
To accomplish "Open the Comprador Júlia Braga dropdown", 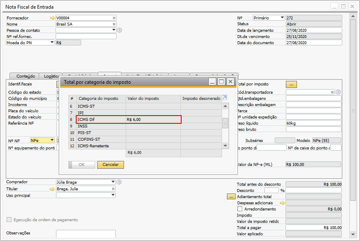I will coord(113,182).
